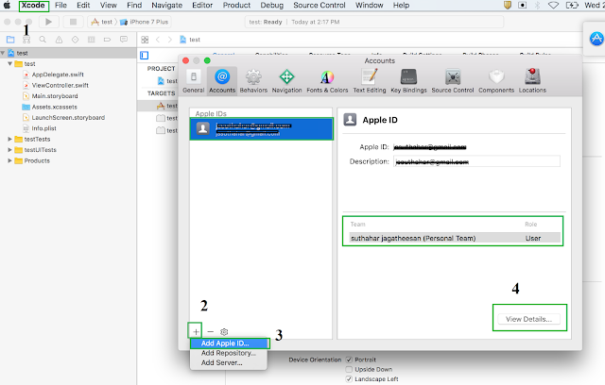Run the project with play button
The height and width of the screenshot is (385, 605).
pos(48,22)
